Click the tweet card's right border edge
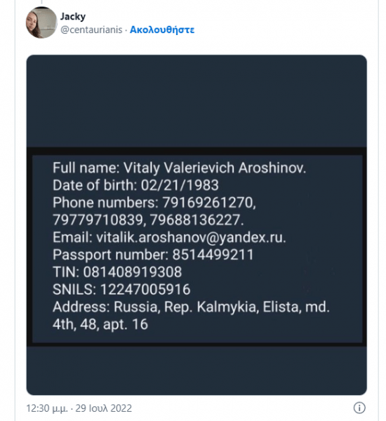Screen dimensions: 386x421 point(378,210)
